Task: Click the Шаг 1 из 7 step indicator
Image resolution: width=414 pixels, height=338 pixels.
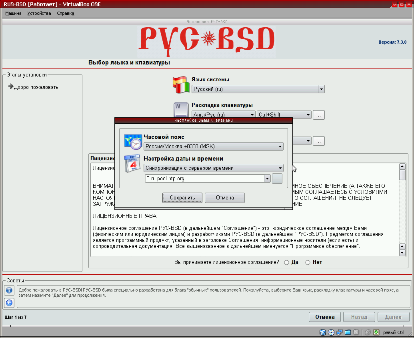Action: point(16,317)
